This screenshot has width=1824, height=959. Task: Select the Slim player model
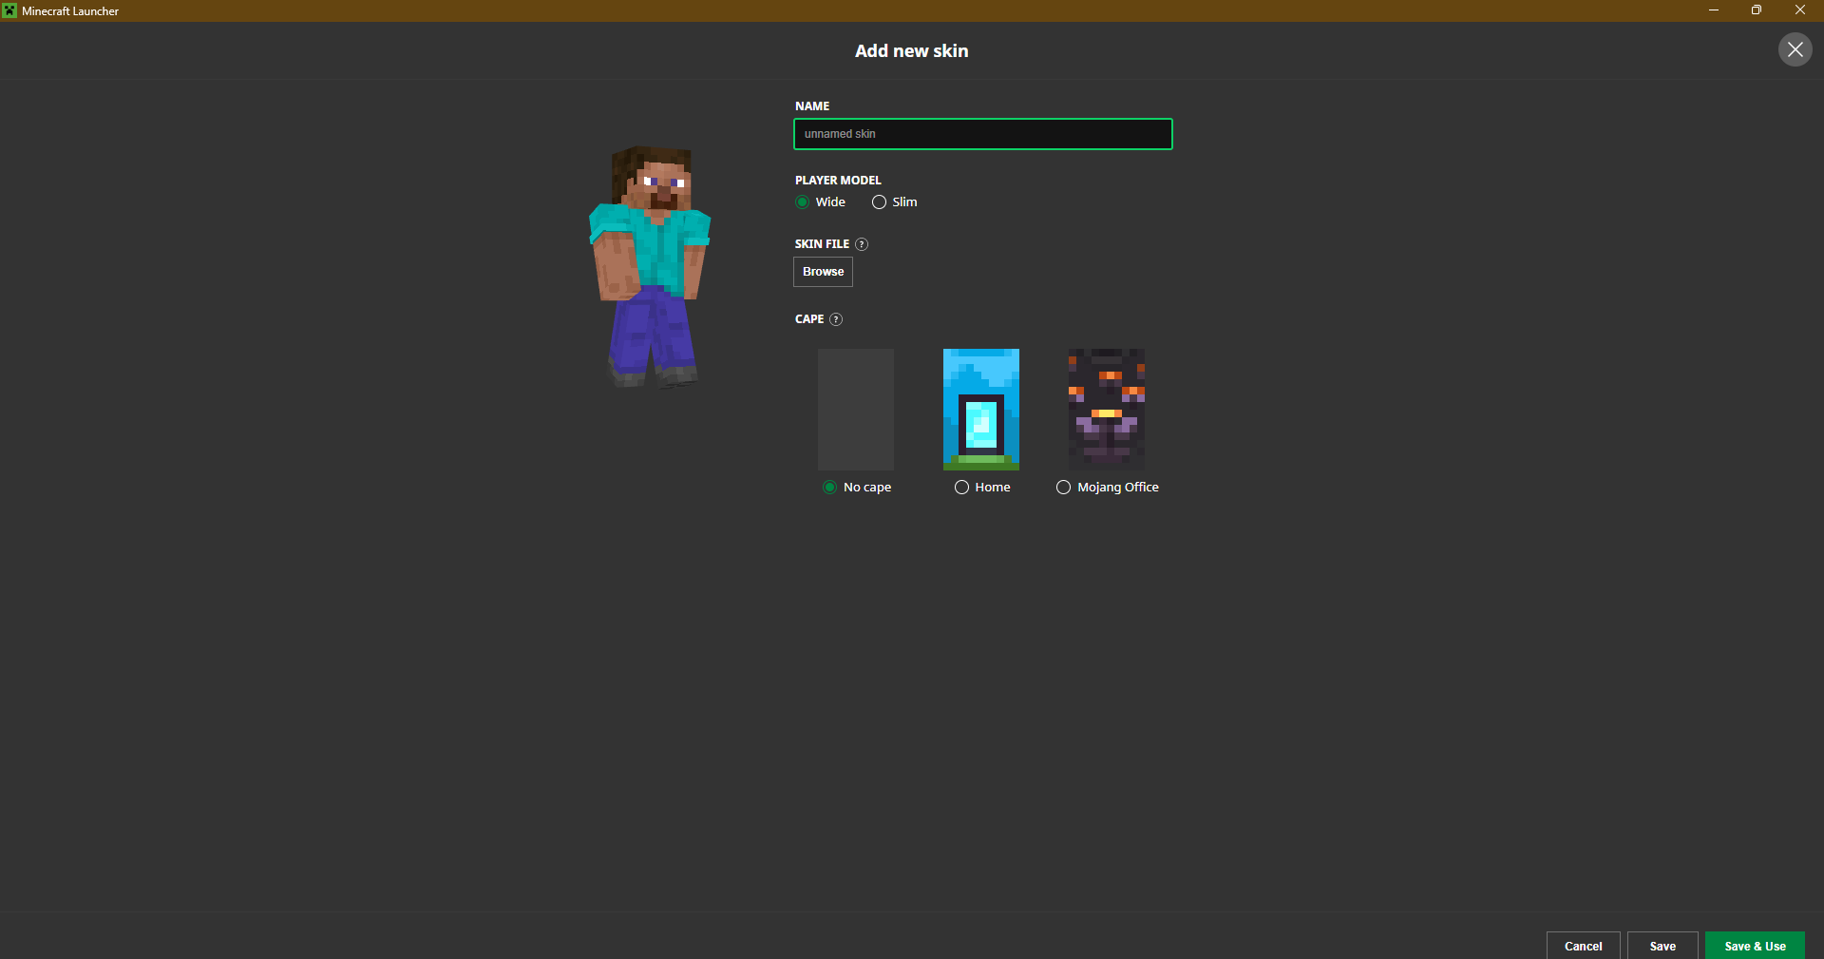pyautogui.click(x=879, y=202)
